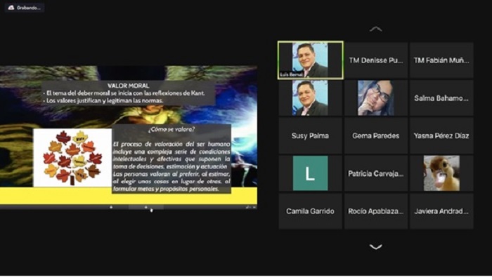The image size is (492, 280).
Task: Click autumn leaves tree image on slide
Action: (x=72, y=157)
